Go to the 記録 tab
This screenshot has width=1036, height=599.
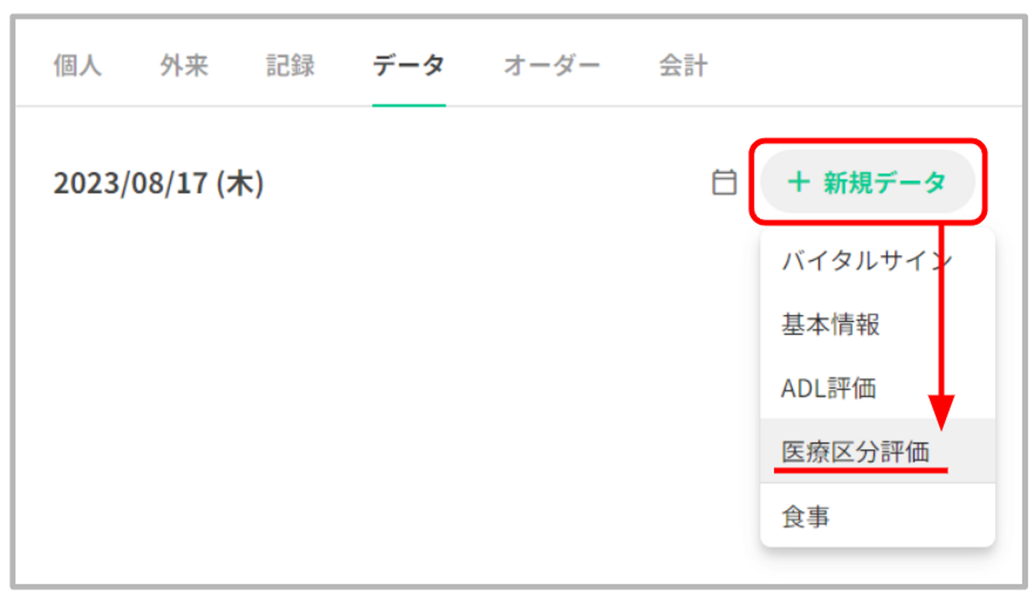[x=290, y=66]
